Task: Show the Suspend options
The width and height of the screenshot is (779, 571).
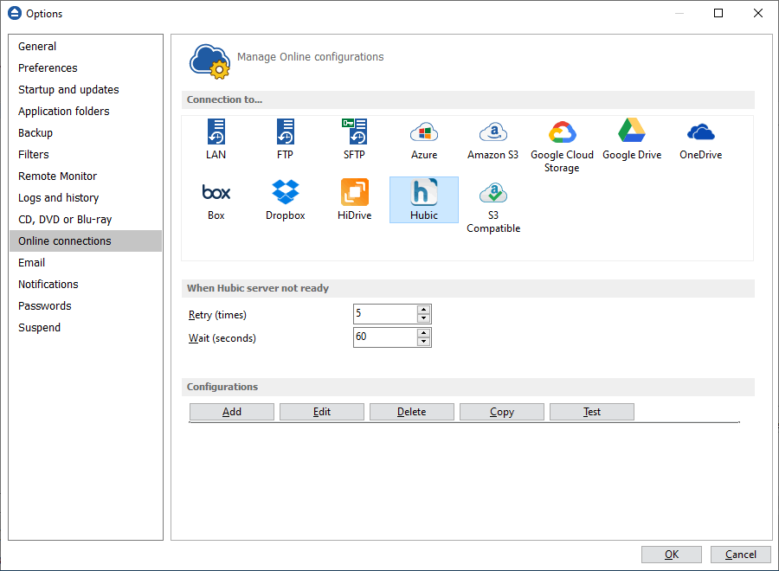Action: coord(86,328)
